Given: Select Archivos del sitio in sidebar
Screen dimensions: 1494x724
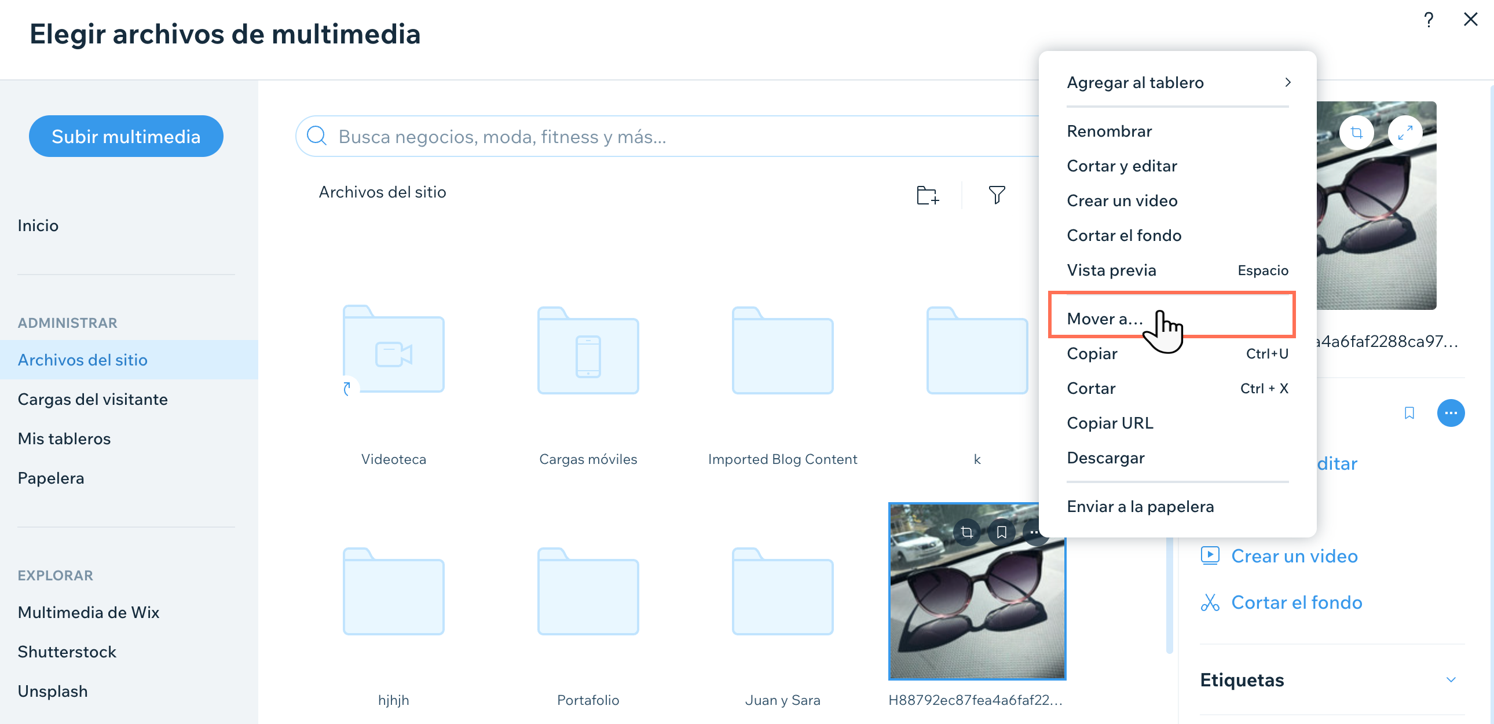Looking at the screenshot, I should 129,360.
